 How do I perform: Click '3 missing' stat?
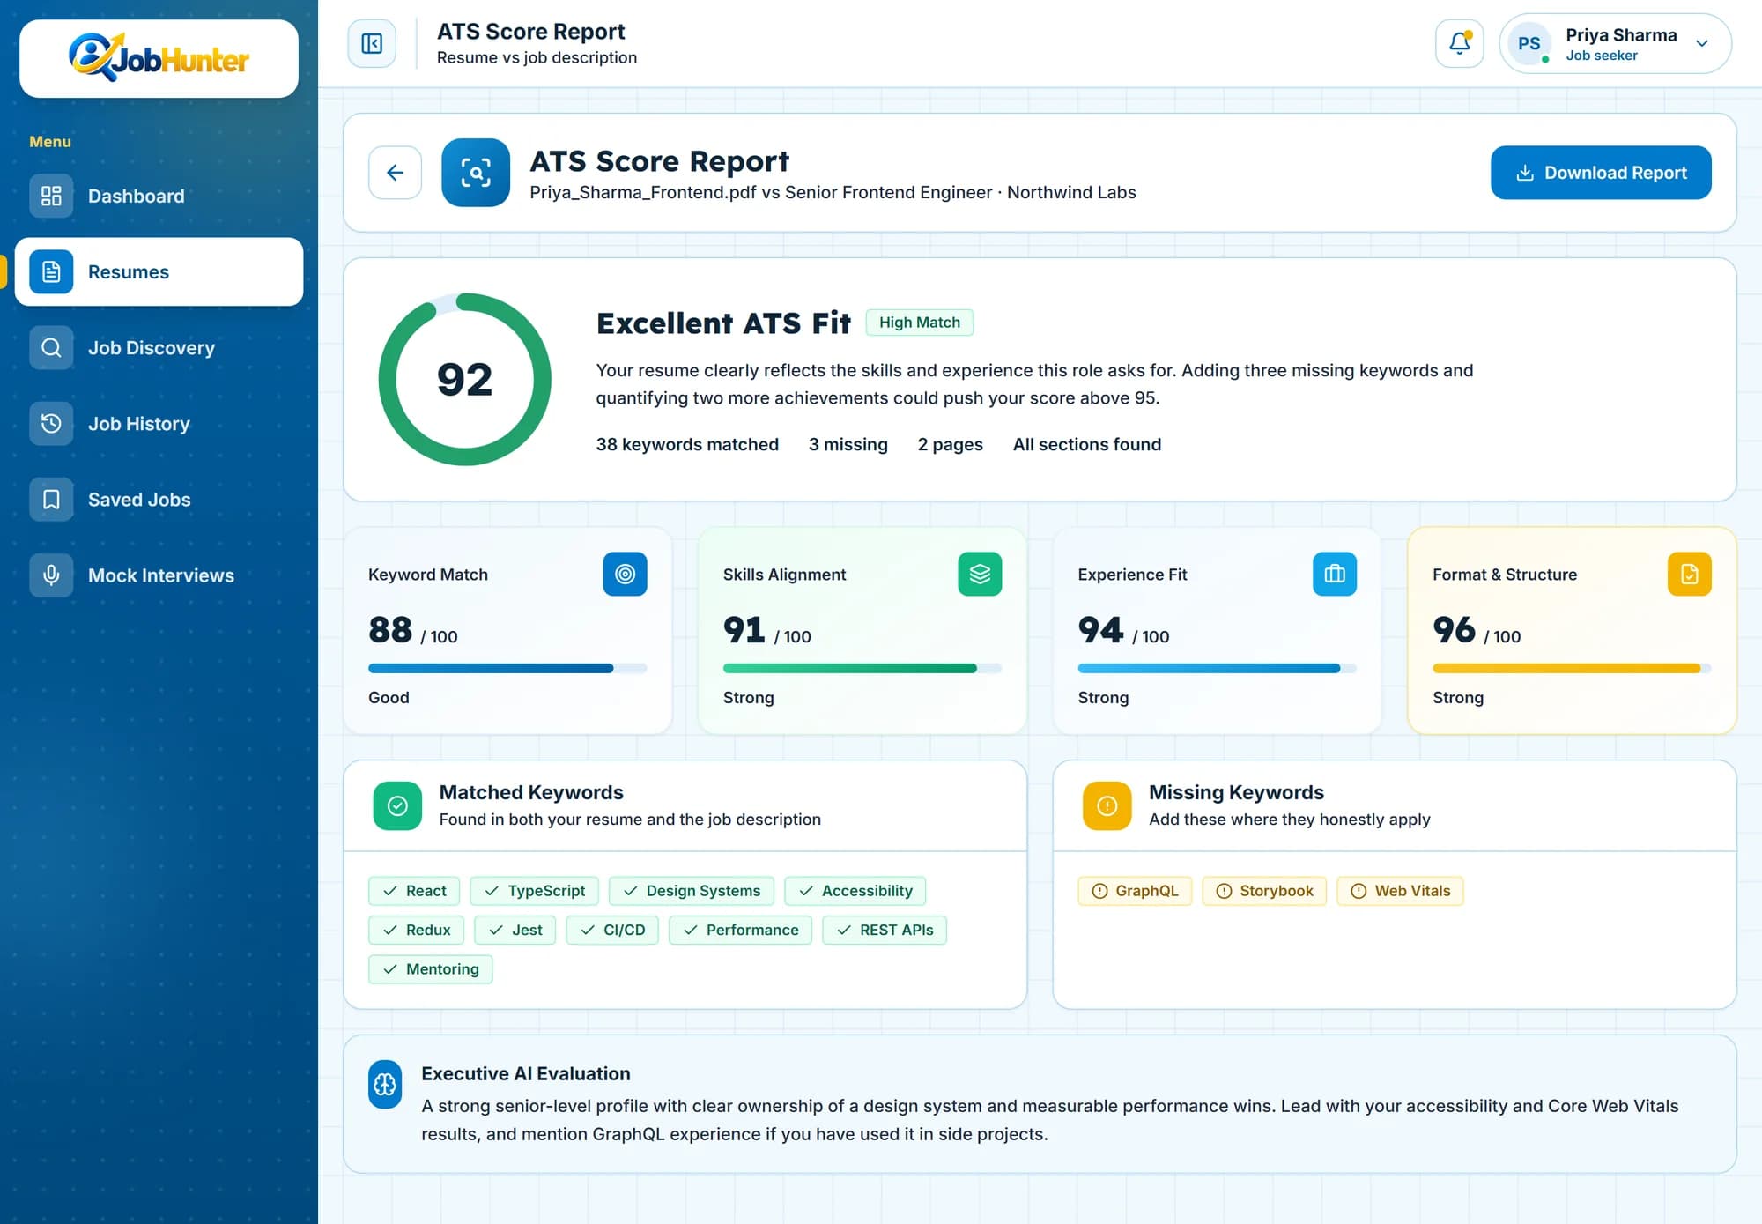[x=848, y=444]
